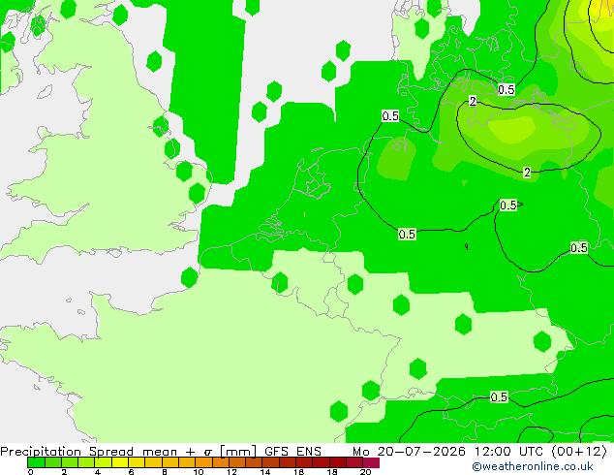Click the lower '2' contour label on map
The width and height of the screenshot is (614, 475).
[527, 172]
